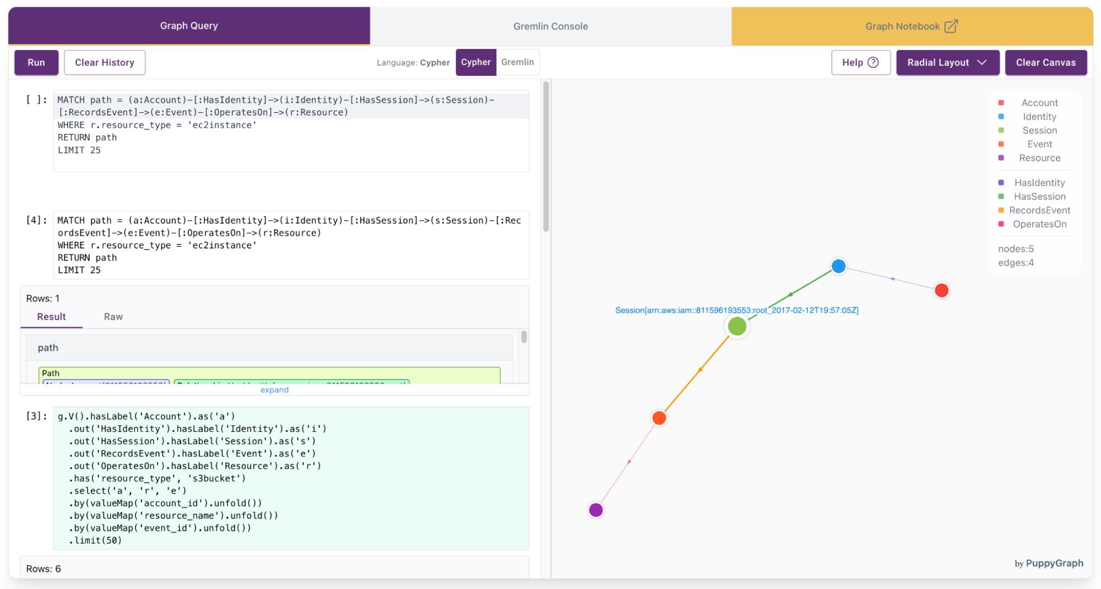Click the Run button
This screenshot has height=589, width=1101.
point(36,62)
